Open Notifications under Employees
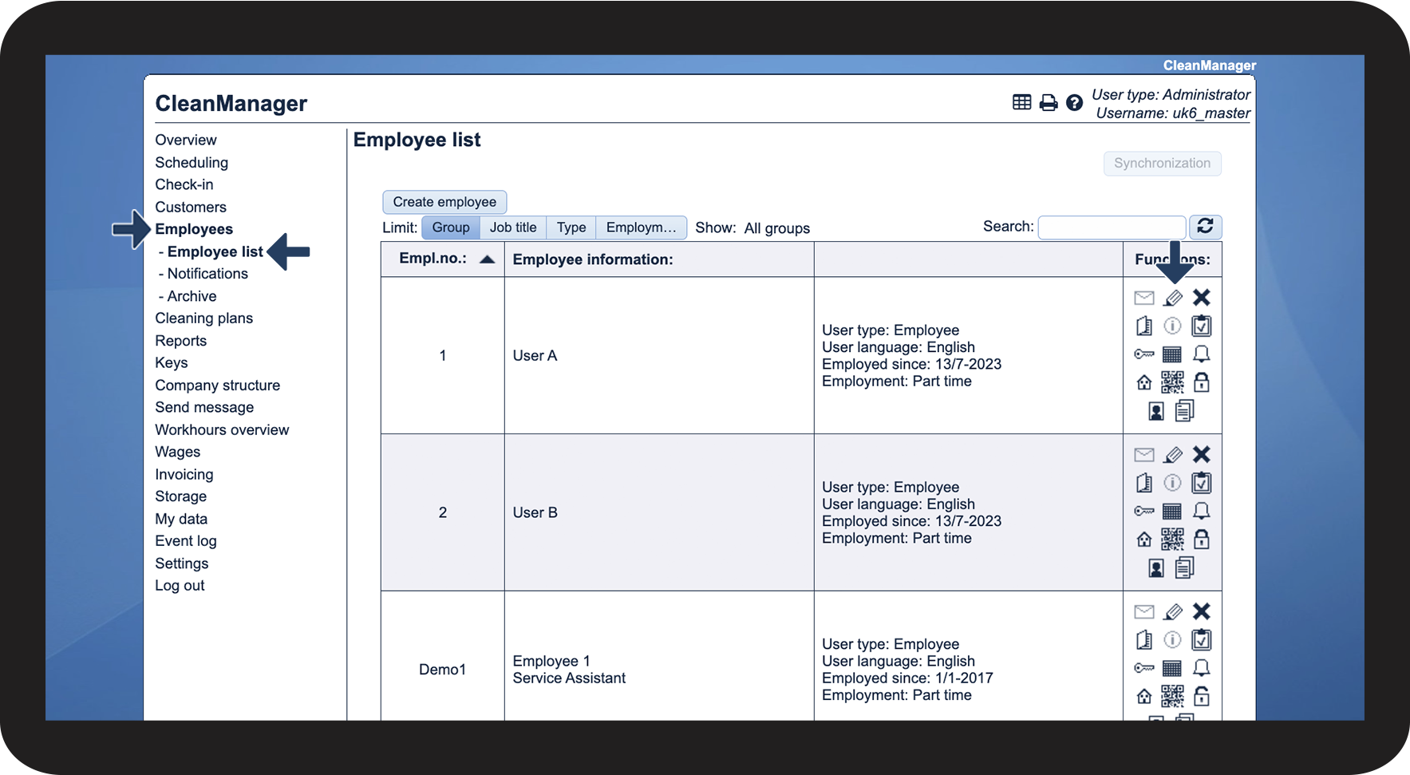The width and height of the screenshot is (1410, 775). coord(207,273)
